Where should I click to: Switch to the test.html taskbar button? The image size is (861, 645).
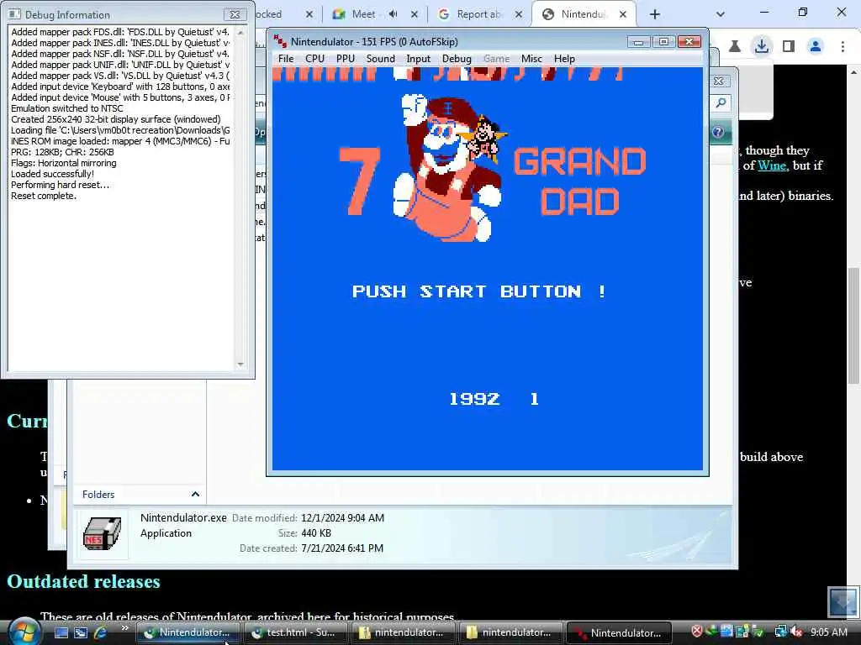pos(295,632)
